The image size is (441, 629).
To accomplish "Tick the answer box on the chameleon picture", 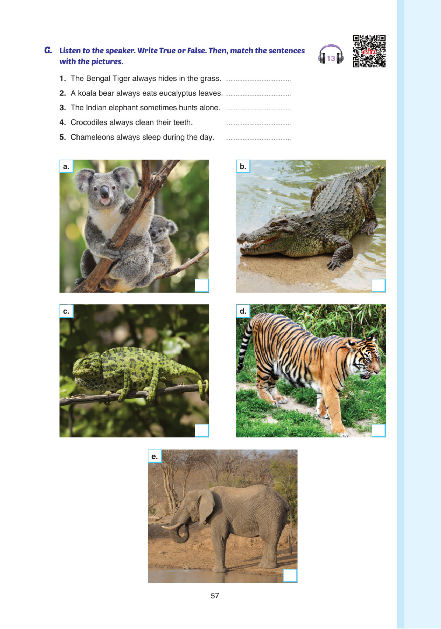I will click(202, 431).
